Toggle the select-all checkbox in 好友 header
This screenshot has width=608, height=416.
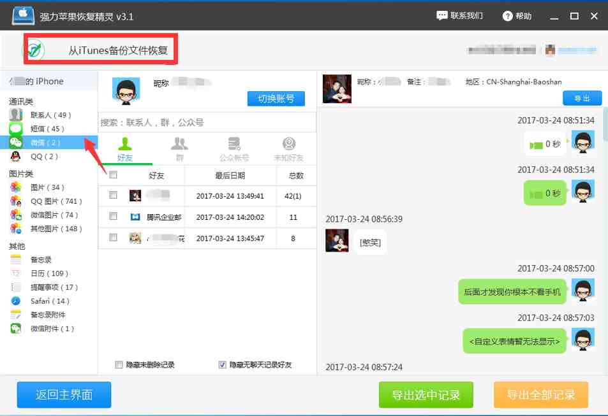tap(113, 175)
